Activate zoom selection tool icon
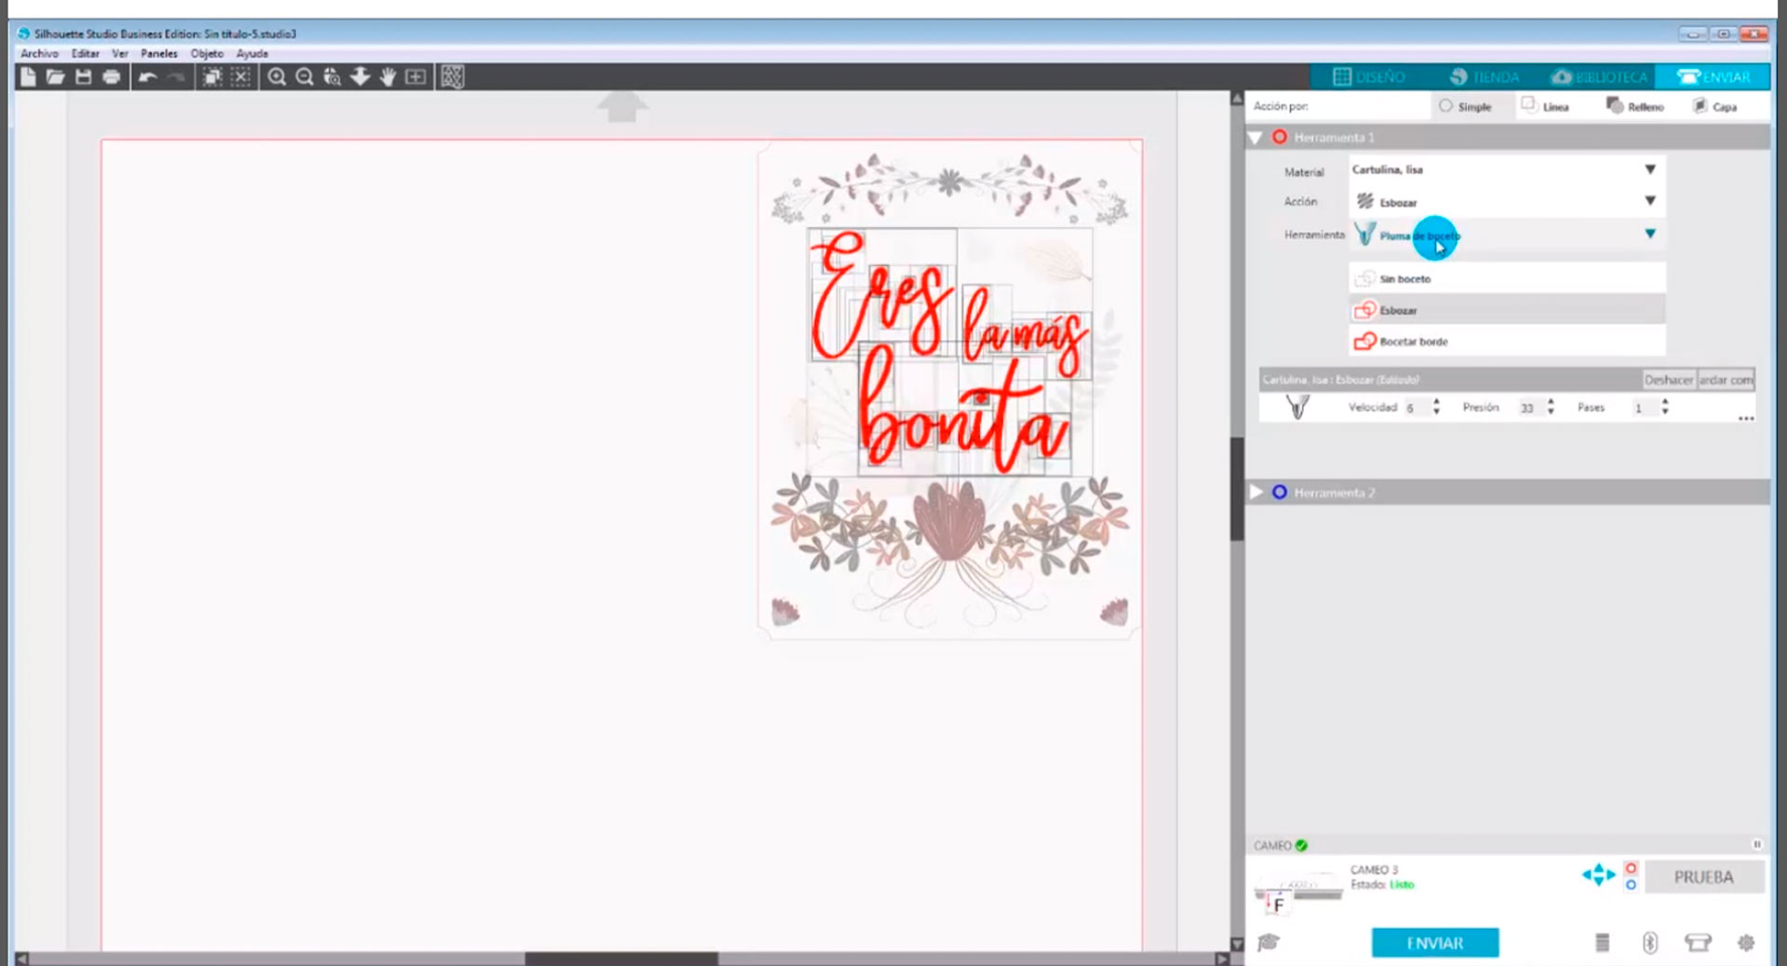 pyautogui.click(x=332, y=77)
